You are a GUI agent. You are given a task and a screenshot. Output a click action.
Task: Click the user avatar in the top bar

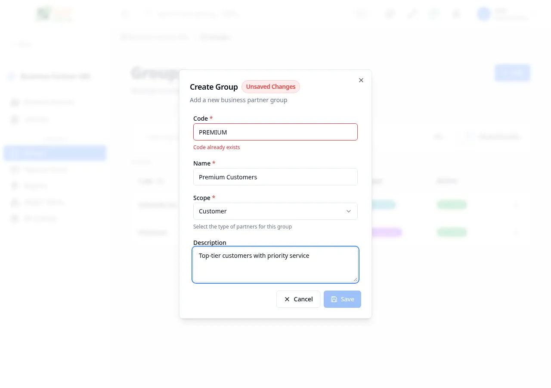tap(484, 14)
